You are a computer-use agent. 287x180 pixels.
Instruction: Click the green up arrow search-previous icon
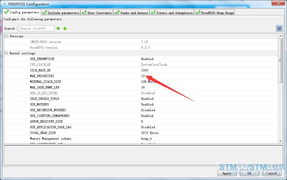[65, 28]
